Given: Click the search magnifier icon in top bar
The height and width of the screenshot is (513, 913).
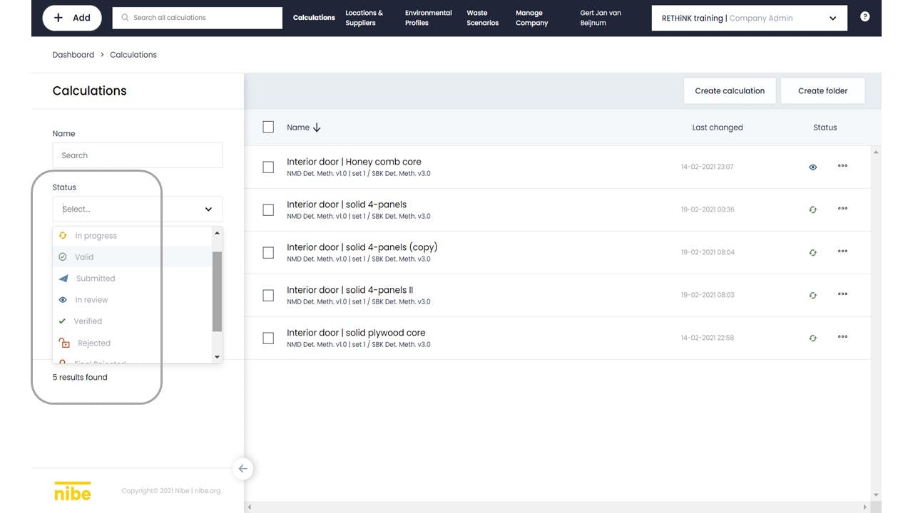Looking at the screenshot, I should pos(125,18).
